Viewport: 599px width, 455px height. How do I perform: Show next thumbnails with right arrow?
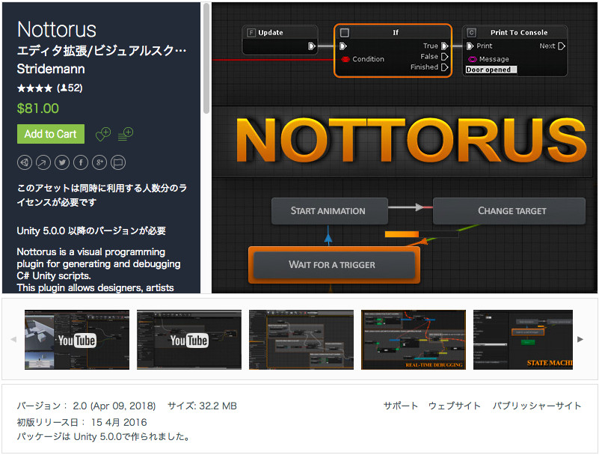(580, 339)
